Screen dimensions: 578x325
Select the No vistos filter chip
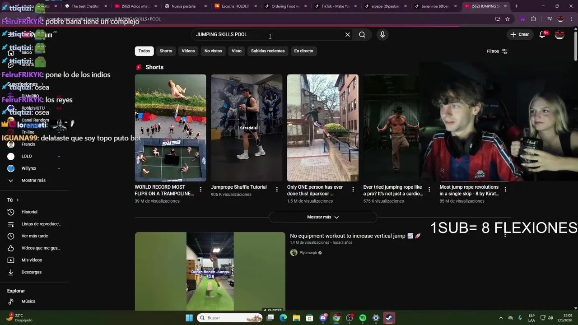point(213,51)
